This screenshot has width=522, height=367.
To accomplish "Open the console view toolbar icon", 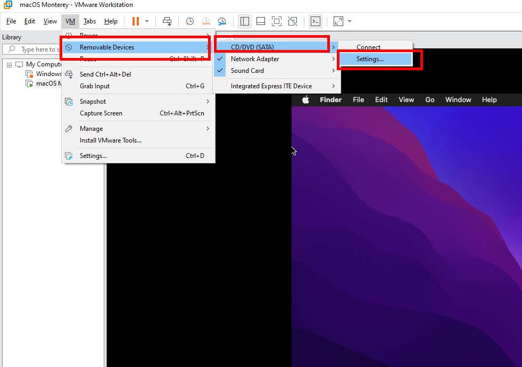I will (x=316, y=21).
